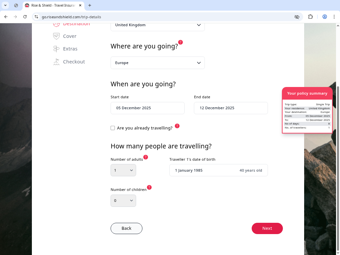This screenshot has width=340, height=255.
Task: Click the Number of children help icon
Action: [149, 187]
